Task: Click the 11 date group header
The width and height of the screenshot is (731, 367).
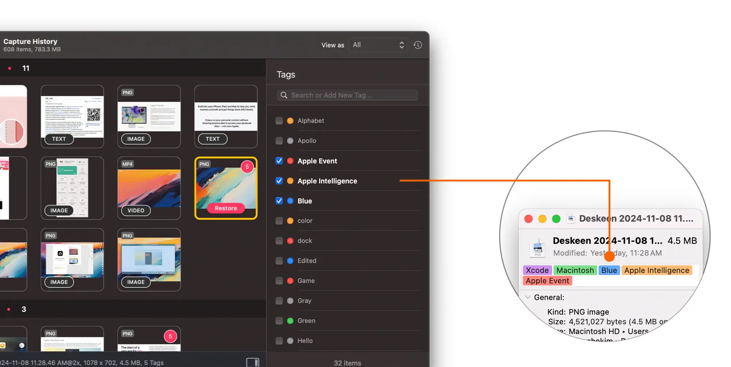Action: click(x=26, y=68)
